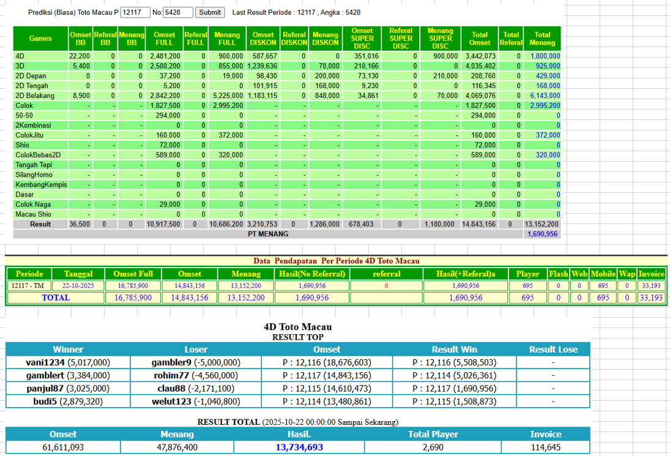Click the Macau Shio row label
This screenshot has height=456, width=670.
coord(33,214)
